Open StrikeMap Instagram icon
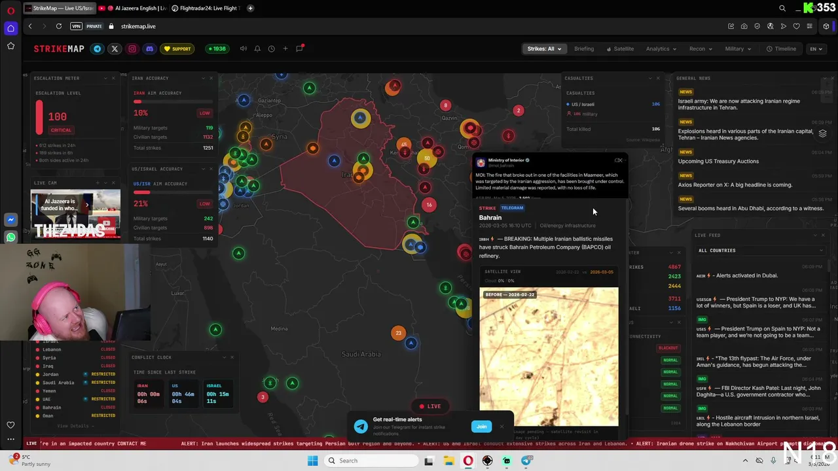Screen dimensions: 838x471 pyautogui.click(x=132, y=49)
